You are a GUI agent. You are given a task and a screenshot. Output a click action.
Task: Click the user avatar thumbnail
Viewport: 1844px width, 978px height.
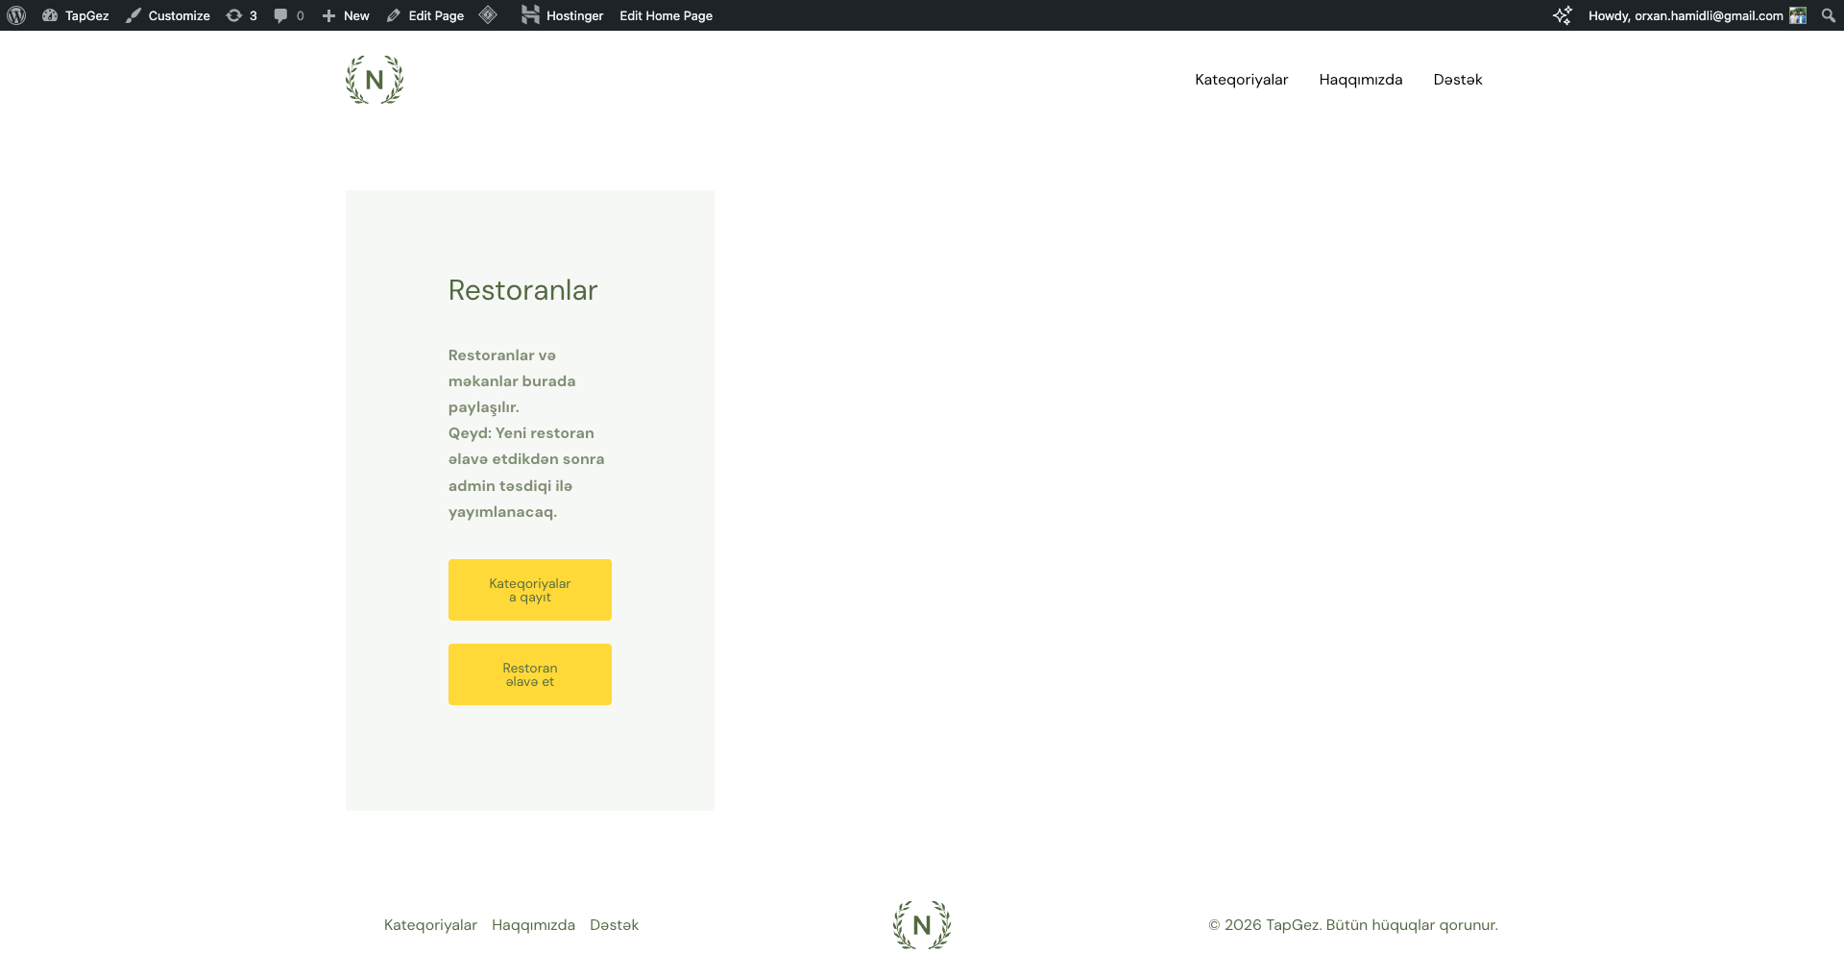[x=1797, y=15]
